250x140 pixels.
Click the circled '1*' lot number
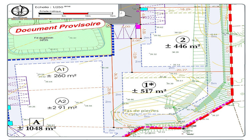149,85
